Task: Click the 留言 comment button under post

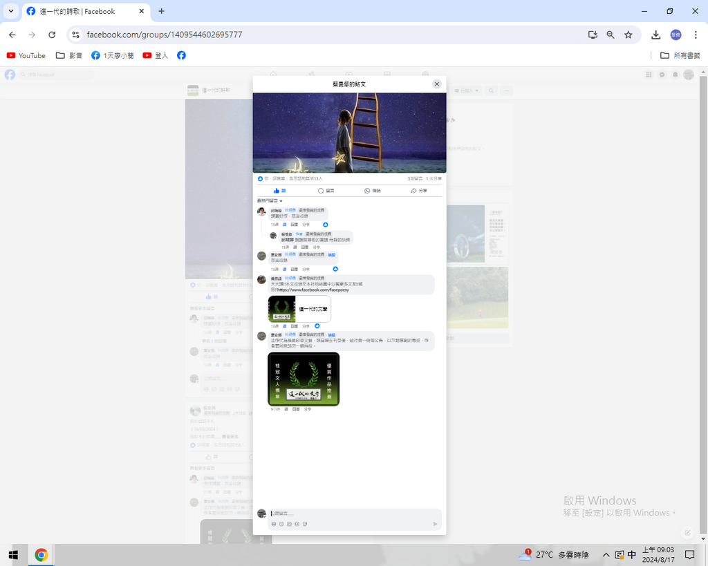Action: point(326,191)
